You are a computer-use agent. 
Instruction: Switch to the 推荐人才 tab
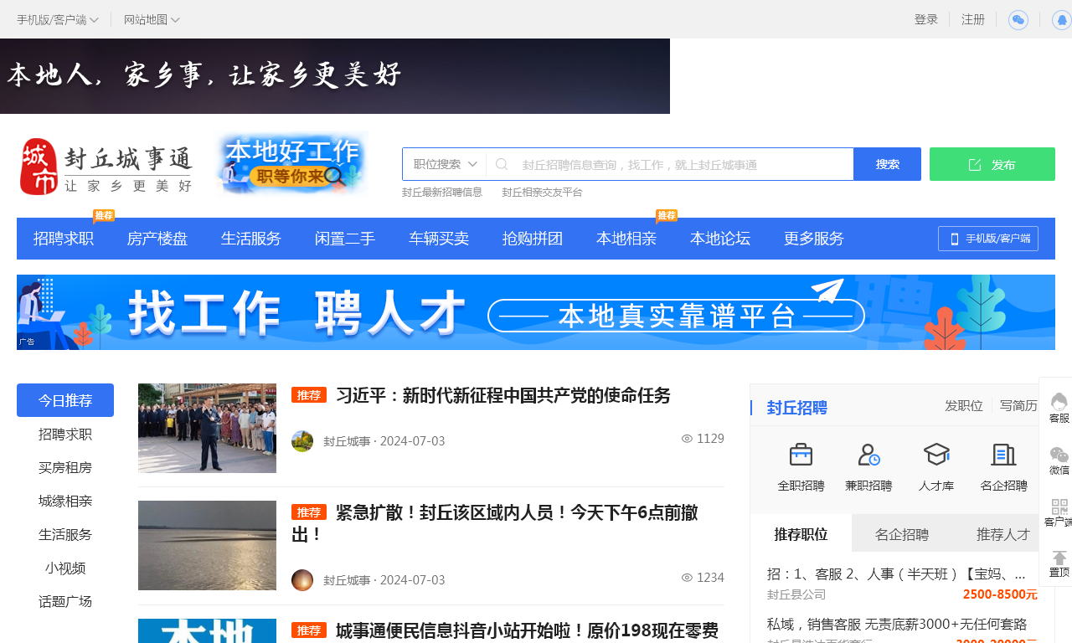(1003, 533)
